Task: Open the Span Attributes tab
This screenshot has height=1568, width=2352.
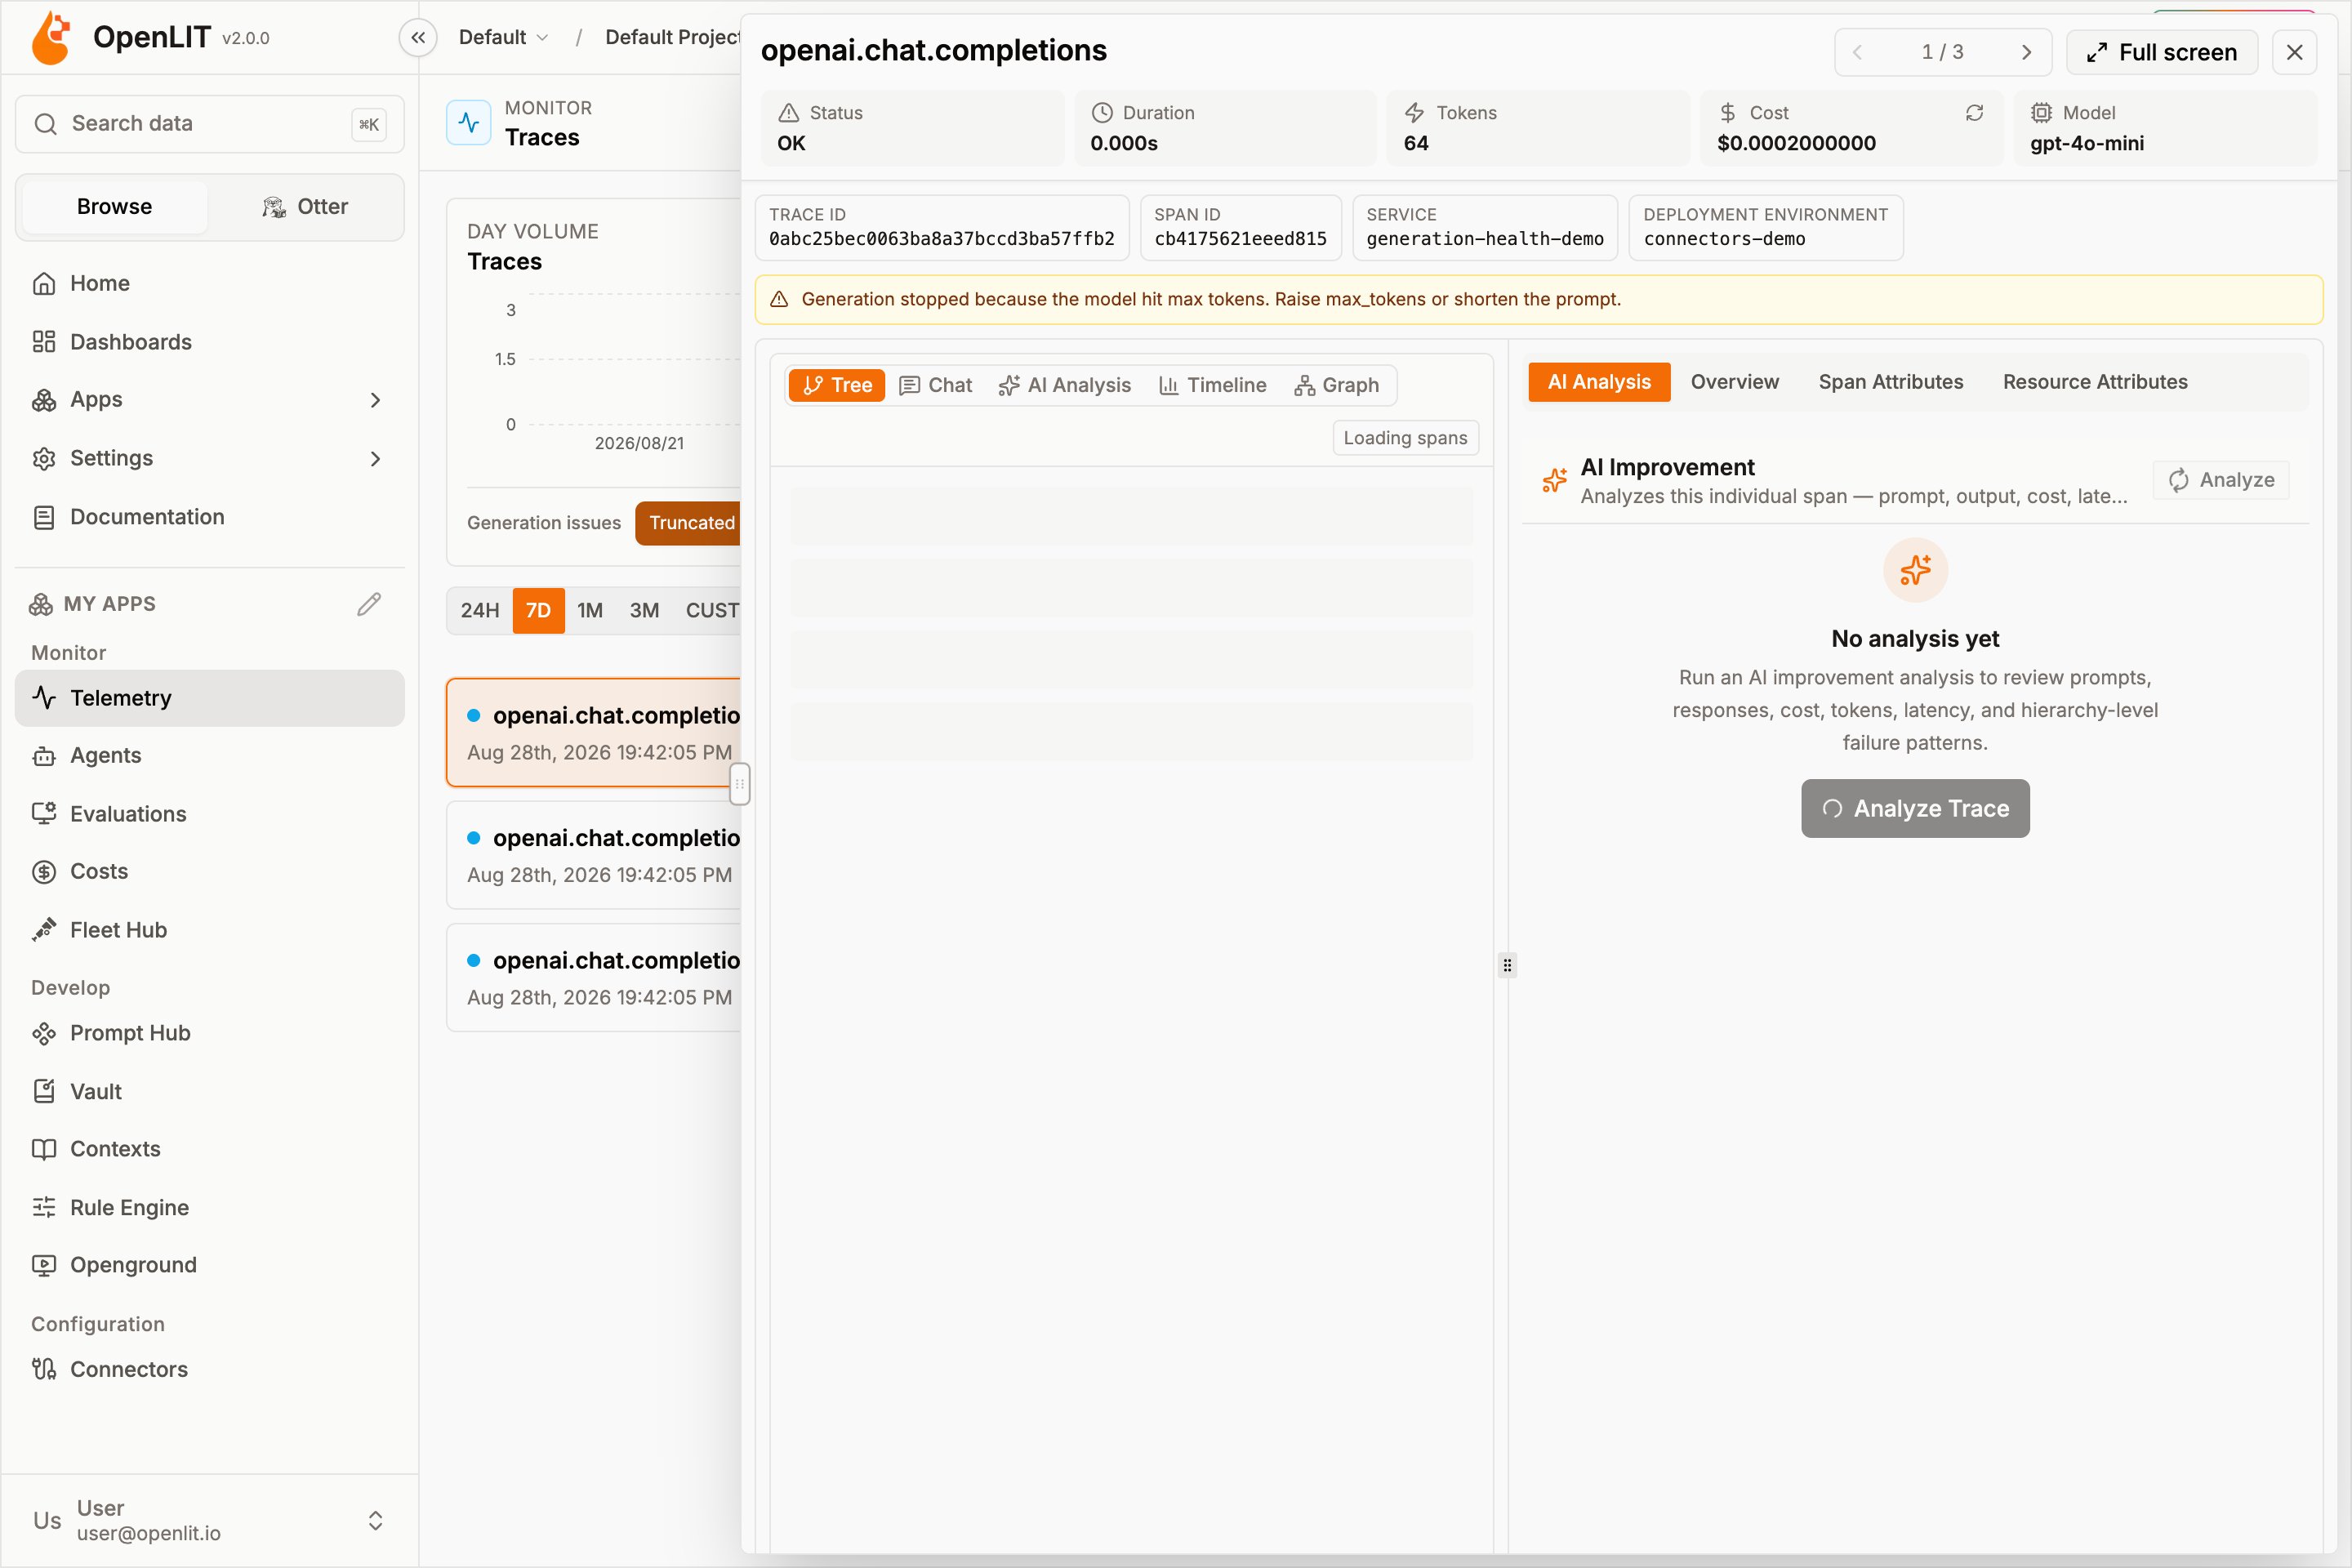Action: coord(1890,382)
